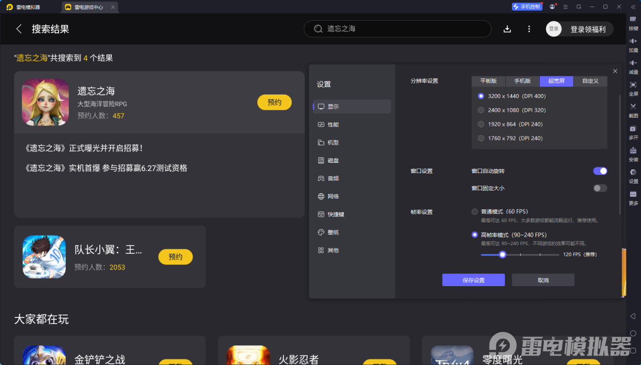Click 预约 for 队长小翼
The width and height of the screenshot is (641, 365).
pyautogui.click(x=176, y=257)
